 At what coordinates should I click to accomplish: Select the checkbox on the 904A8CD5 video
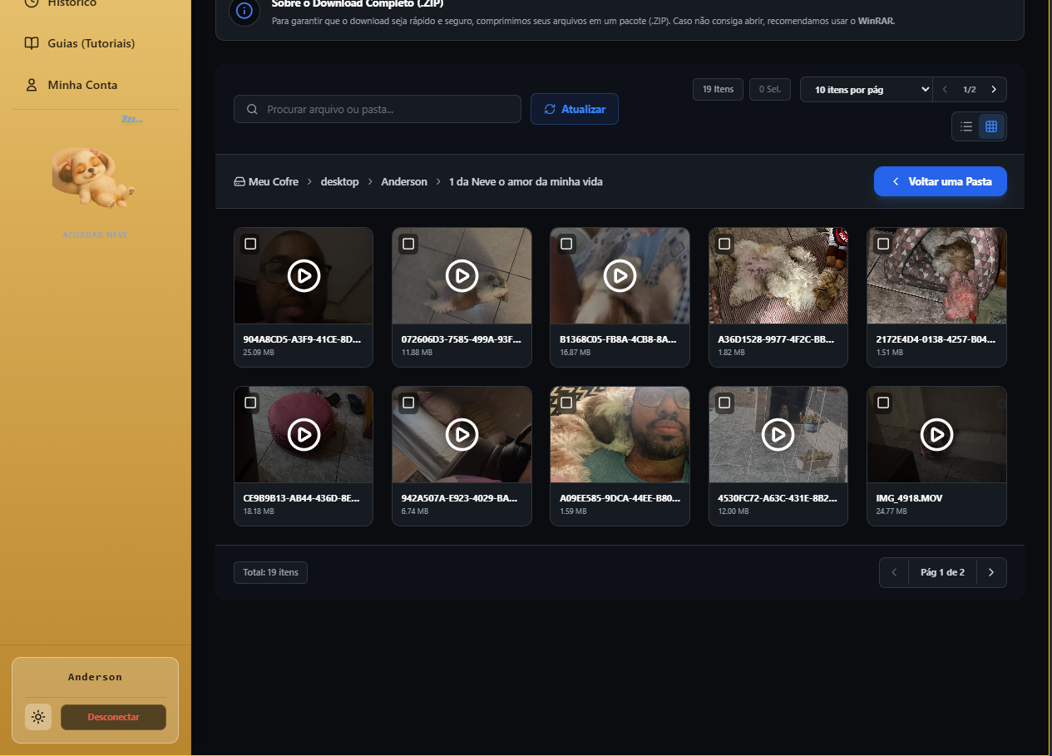[x=249, y=244]
